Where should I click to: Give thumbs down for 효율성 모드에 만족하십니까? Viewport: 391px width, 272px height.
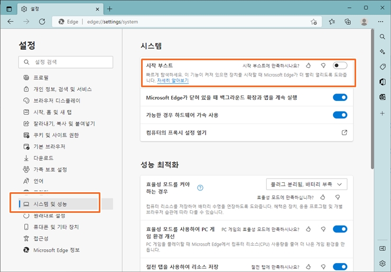(x=338, y=197)
